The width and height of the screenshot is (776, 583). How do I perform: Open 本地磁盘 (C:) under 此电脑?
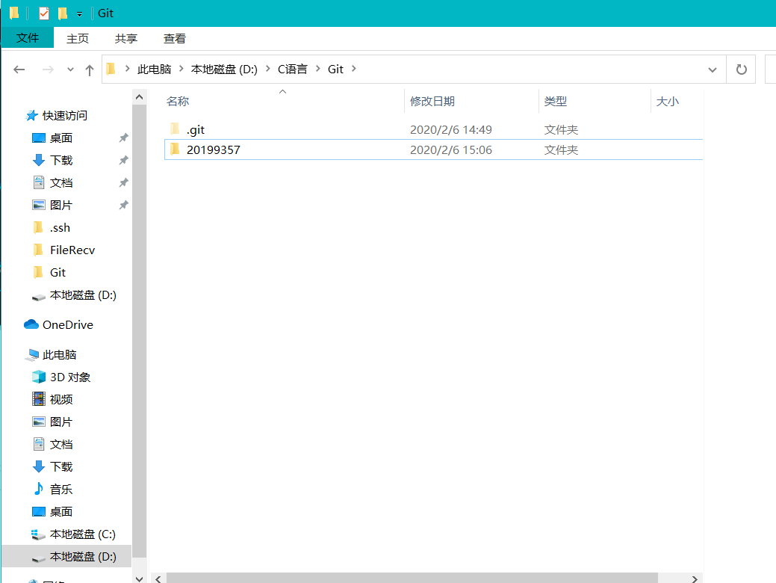(83, 534)
